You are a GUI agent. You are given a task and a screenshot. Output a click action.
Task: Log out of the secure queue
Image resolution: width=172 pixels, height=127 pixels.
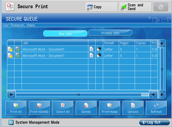click(x=154, y=122)
